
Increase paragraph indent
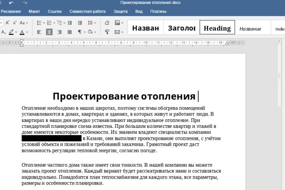point(80,23)
